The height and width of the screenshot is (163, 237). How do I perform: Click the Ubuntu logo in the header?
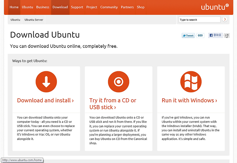(215, 7)
